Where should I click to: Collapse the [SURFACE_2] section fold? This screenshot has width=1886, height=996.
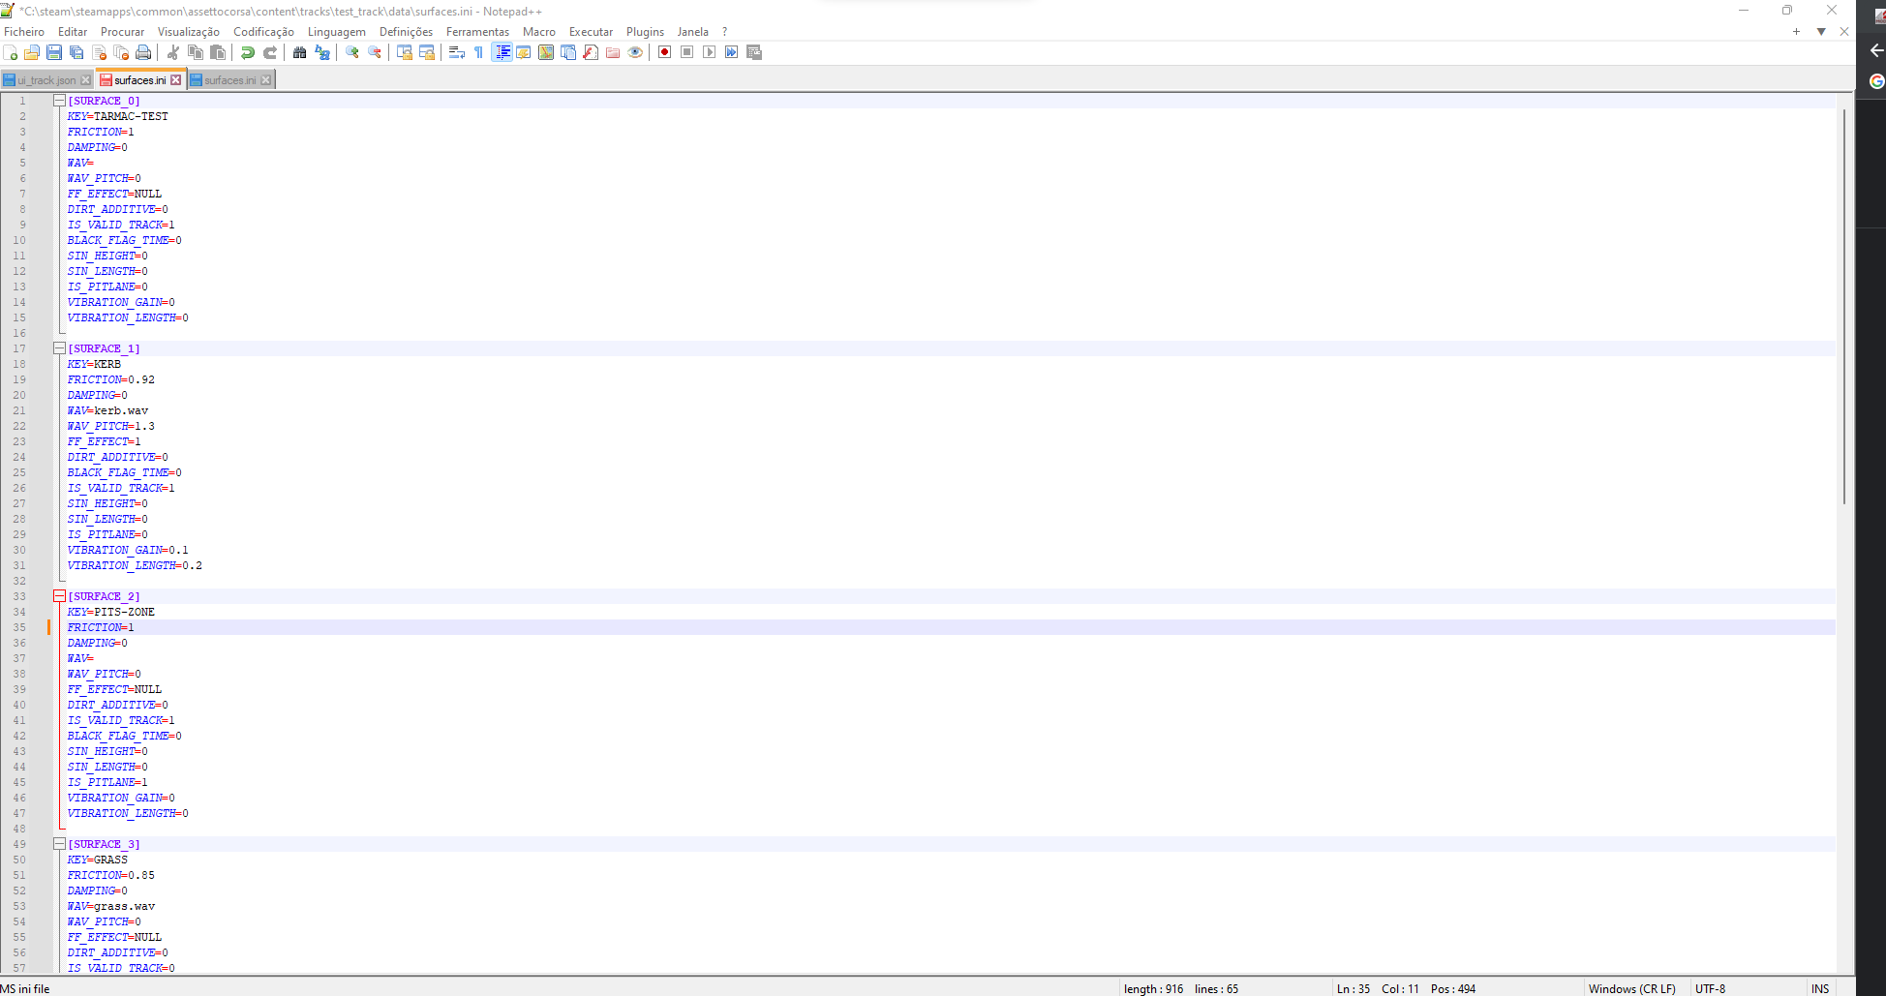point(59,596)
